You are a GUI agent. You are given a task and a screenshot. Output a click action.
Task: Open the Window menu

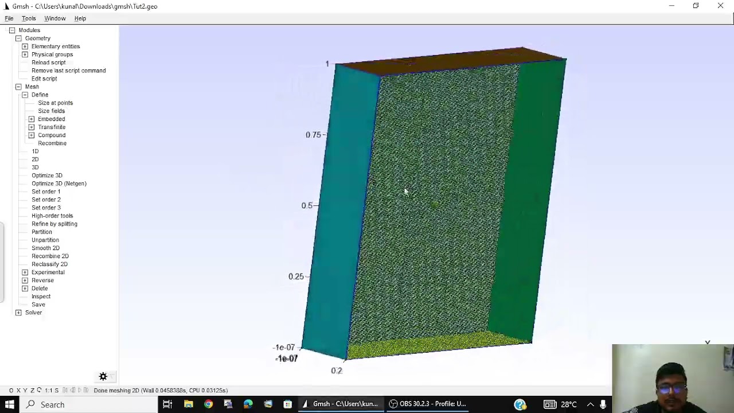(55, 18)
